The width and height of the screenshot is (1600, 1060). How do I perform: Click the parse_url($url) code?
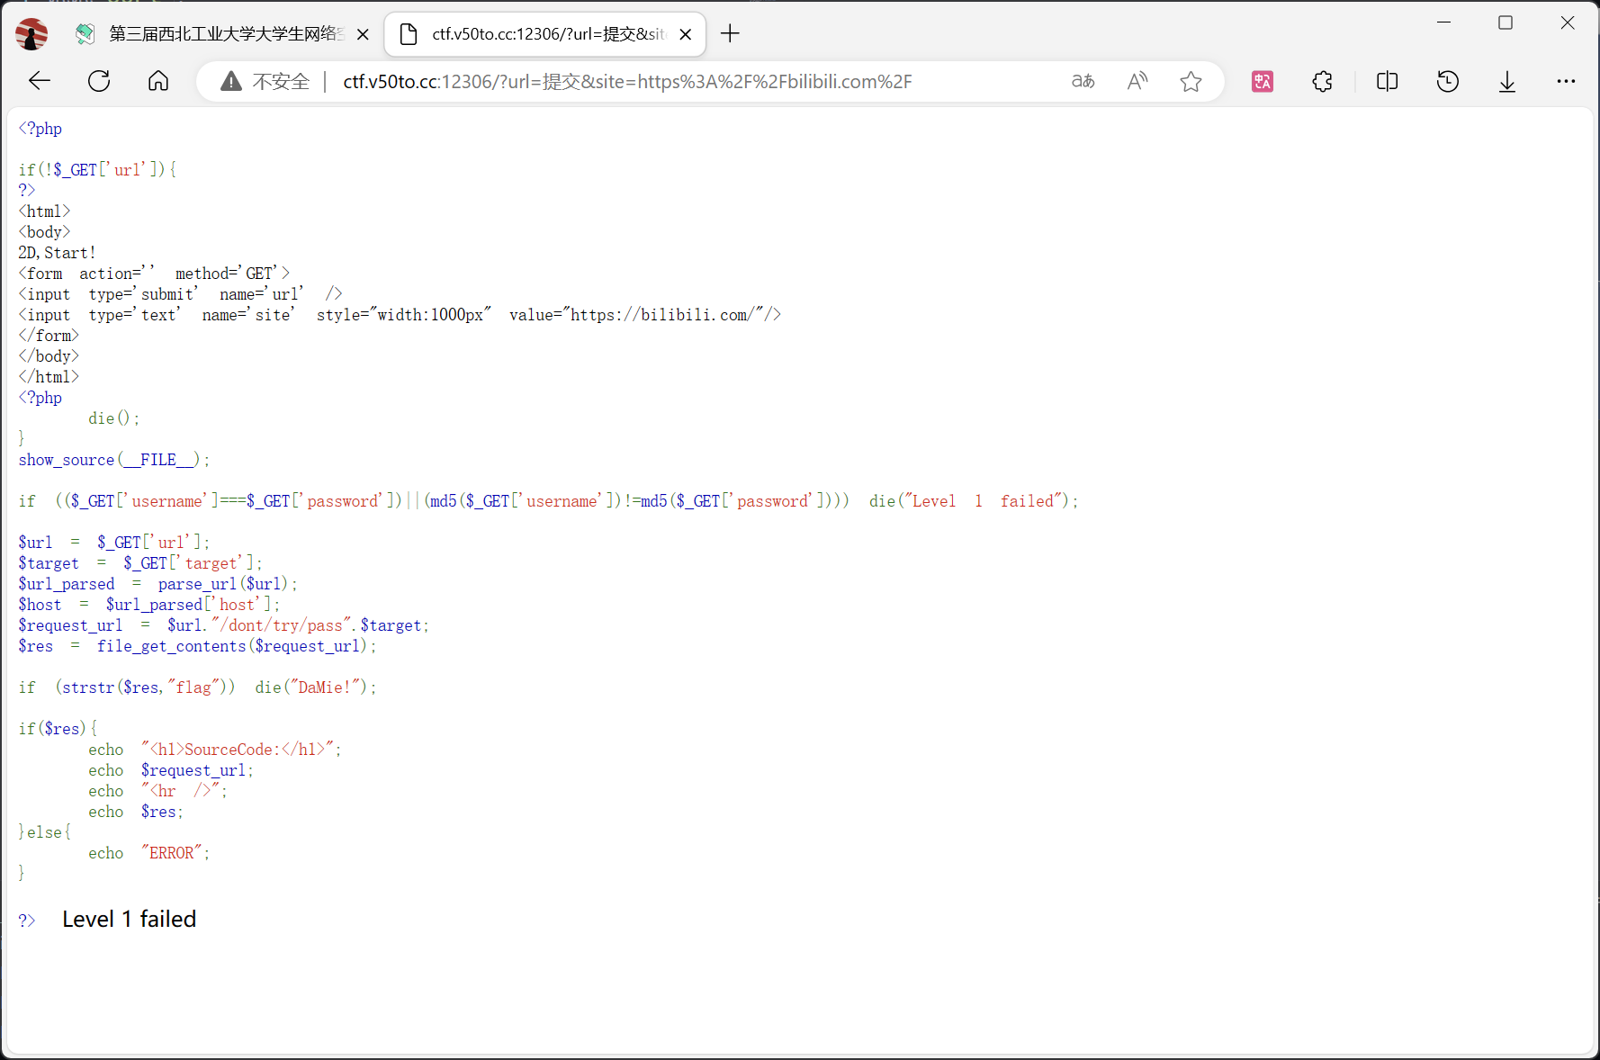pos(228,584)
